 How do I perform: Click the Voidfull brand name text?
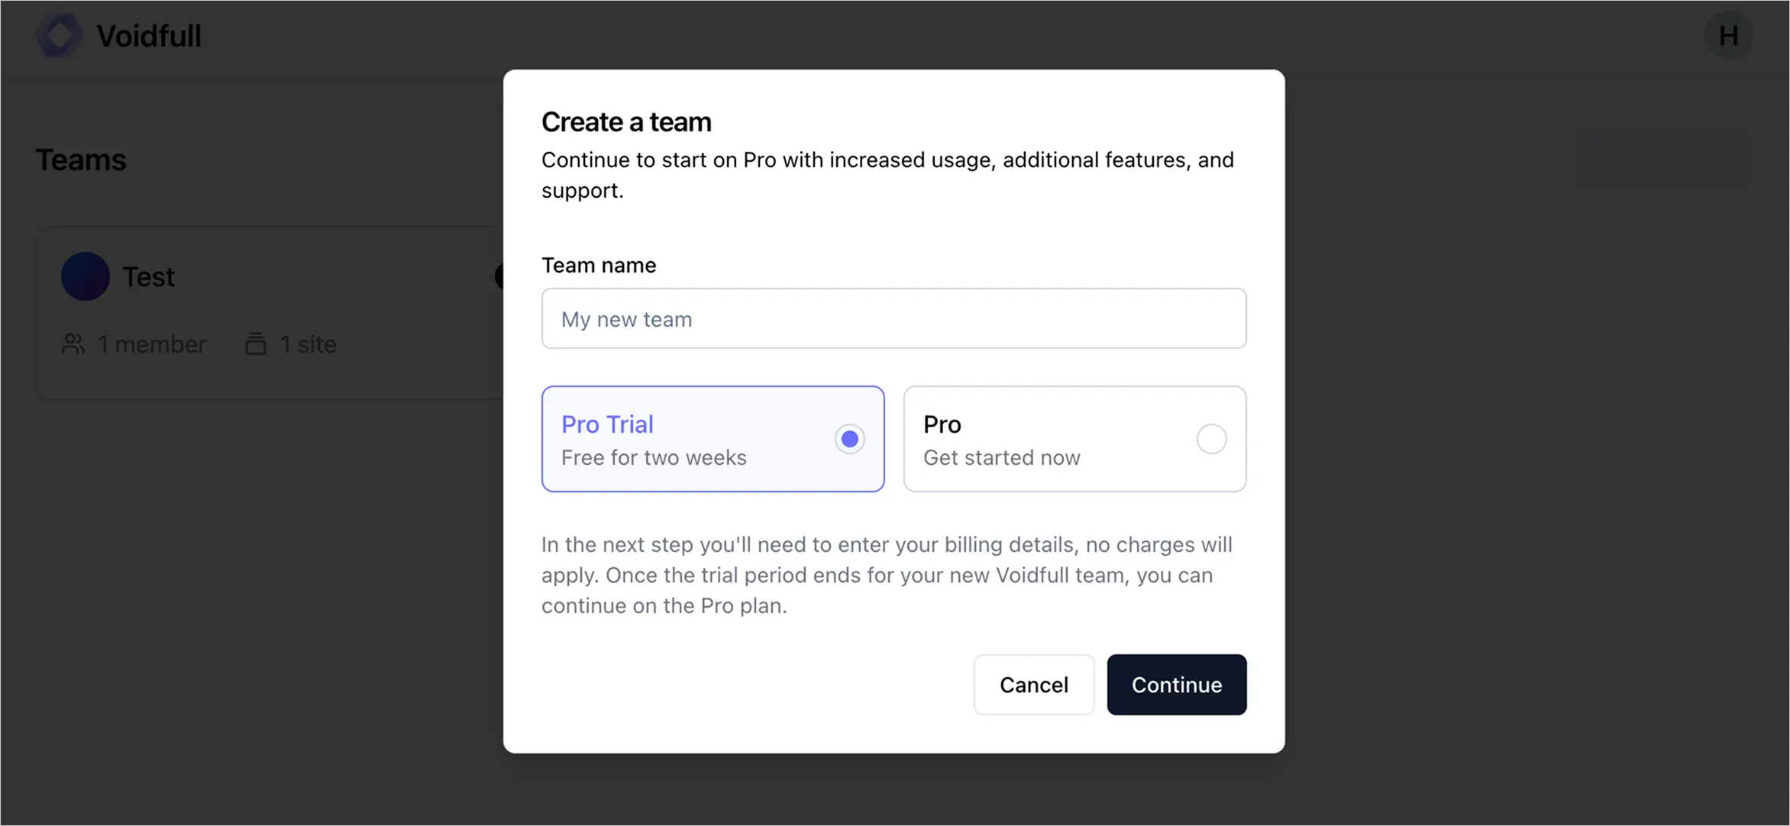click(148, 35)
